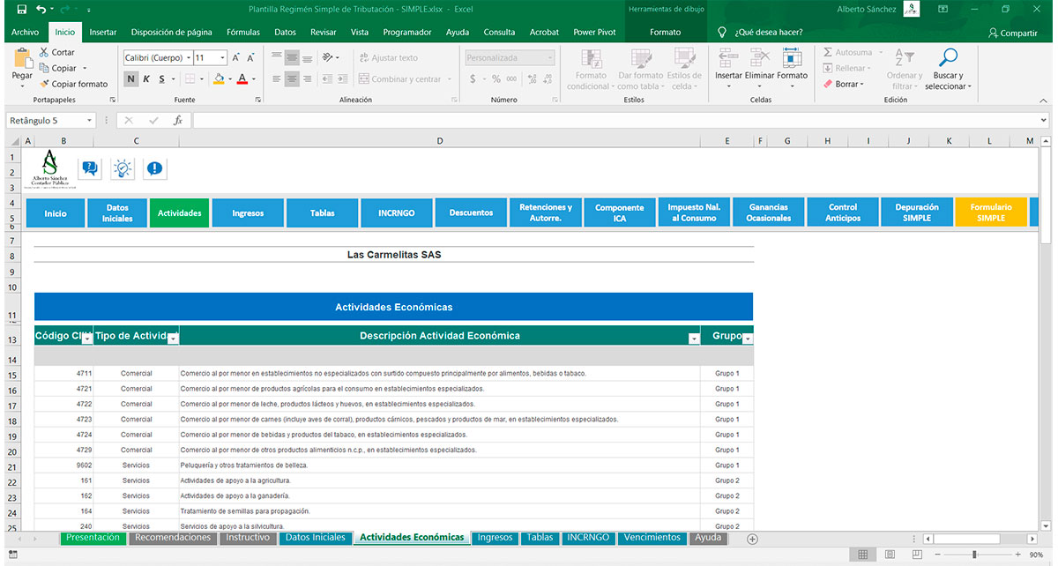Screen dimensions: 1058x566
Task: Open the font size dropdown showing 11
Action: coord(222,57)
